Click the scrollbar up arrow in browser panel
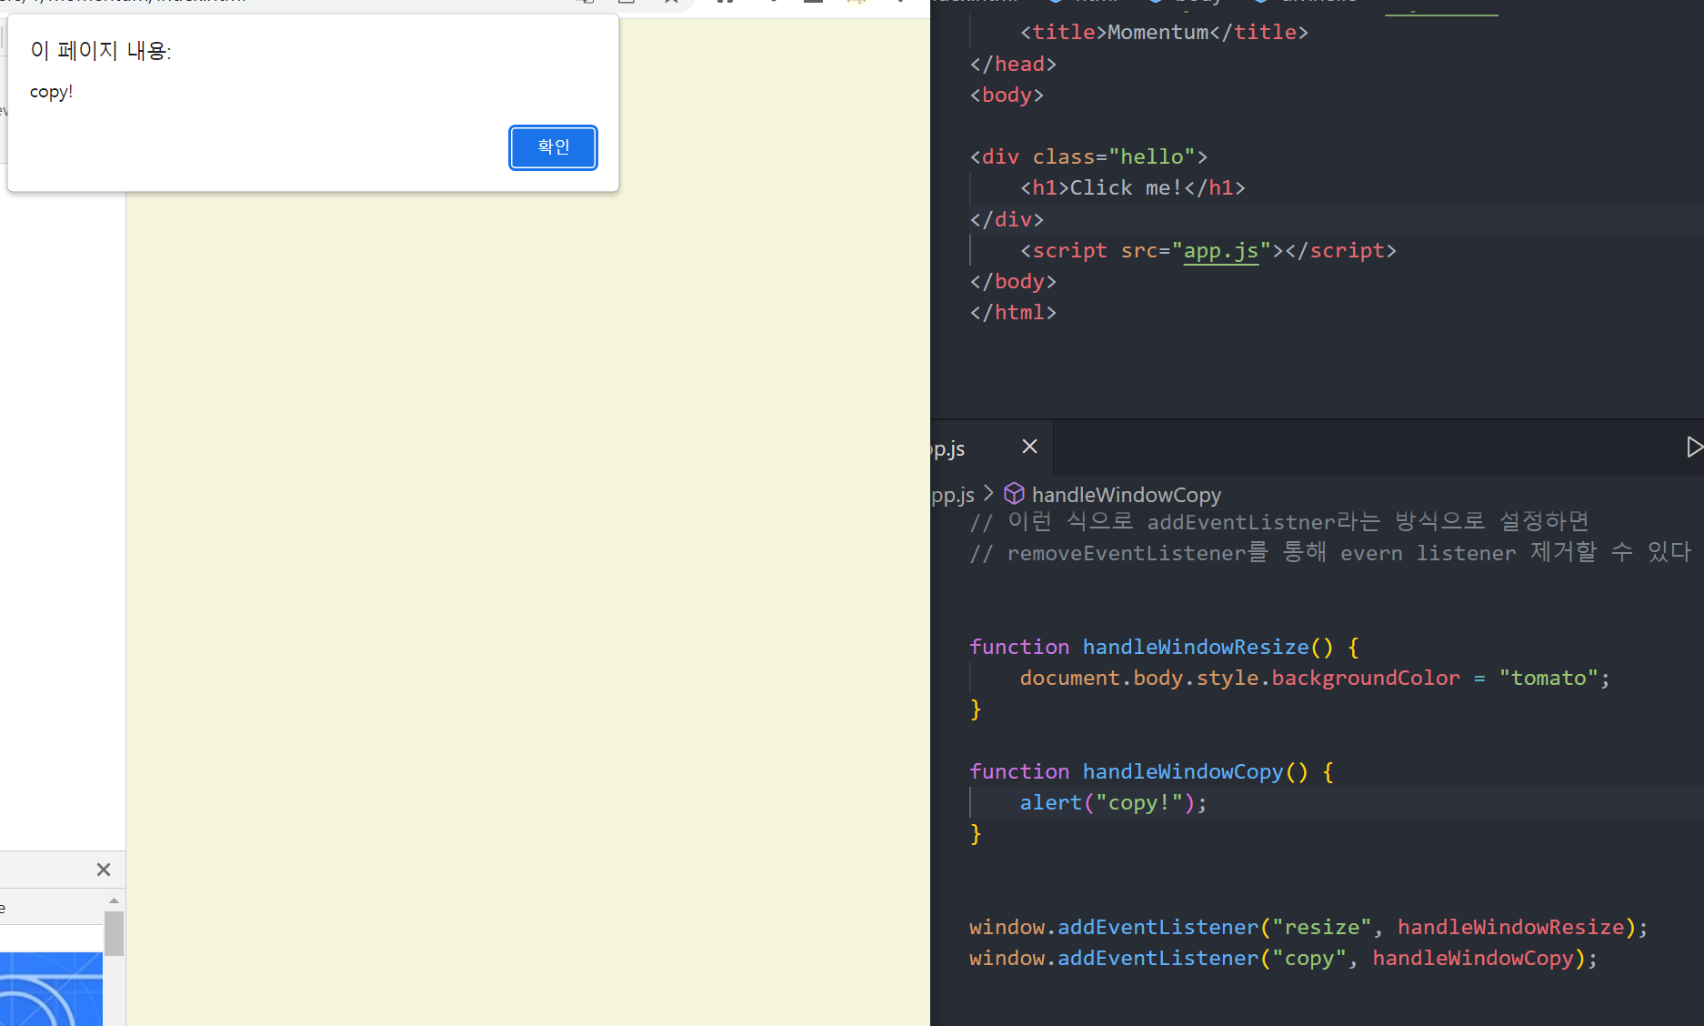This screenshot has height=1026, width=1704. (114, 900)
